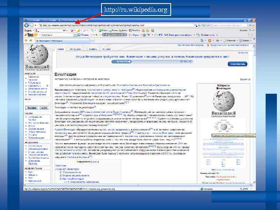Open the recent pages dropdown beside Forward

coord(35,25)
